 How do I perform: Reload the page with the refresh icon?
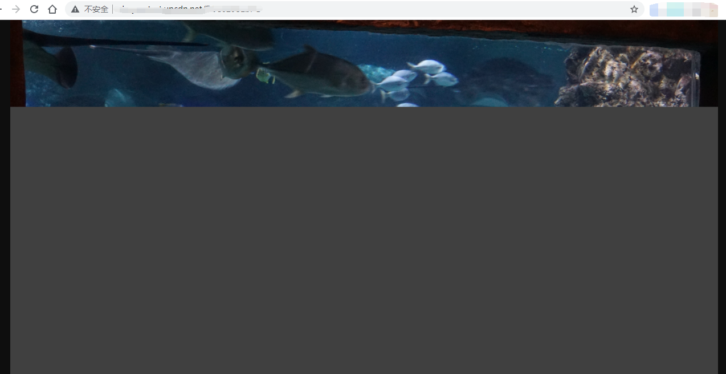tap(34, 9)
